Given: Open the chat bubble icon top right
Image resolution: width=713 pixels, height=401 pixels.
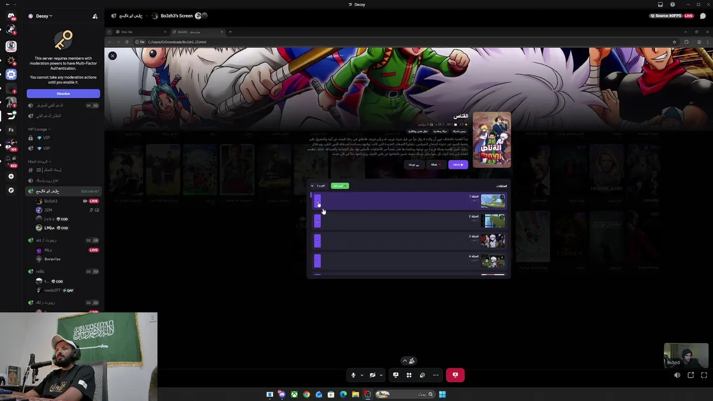Looking at the screenshot, I should pyautogui.click(x=703, y=16).
